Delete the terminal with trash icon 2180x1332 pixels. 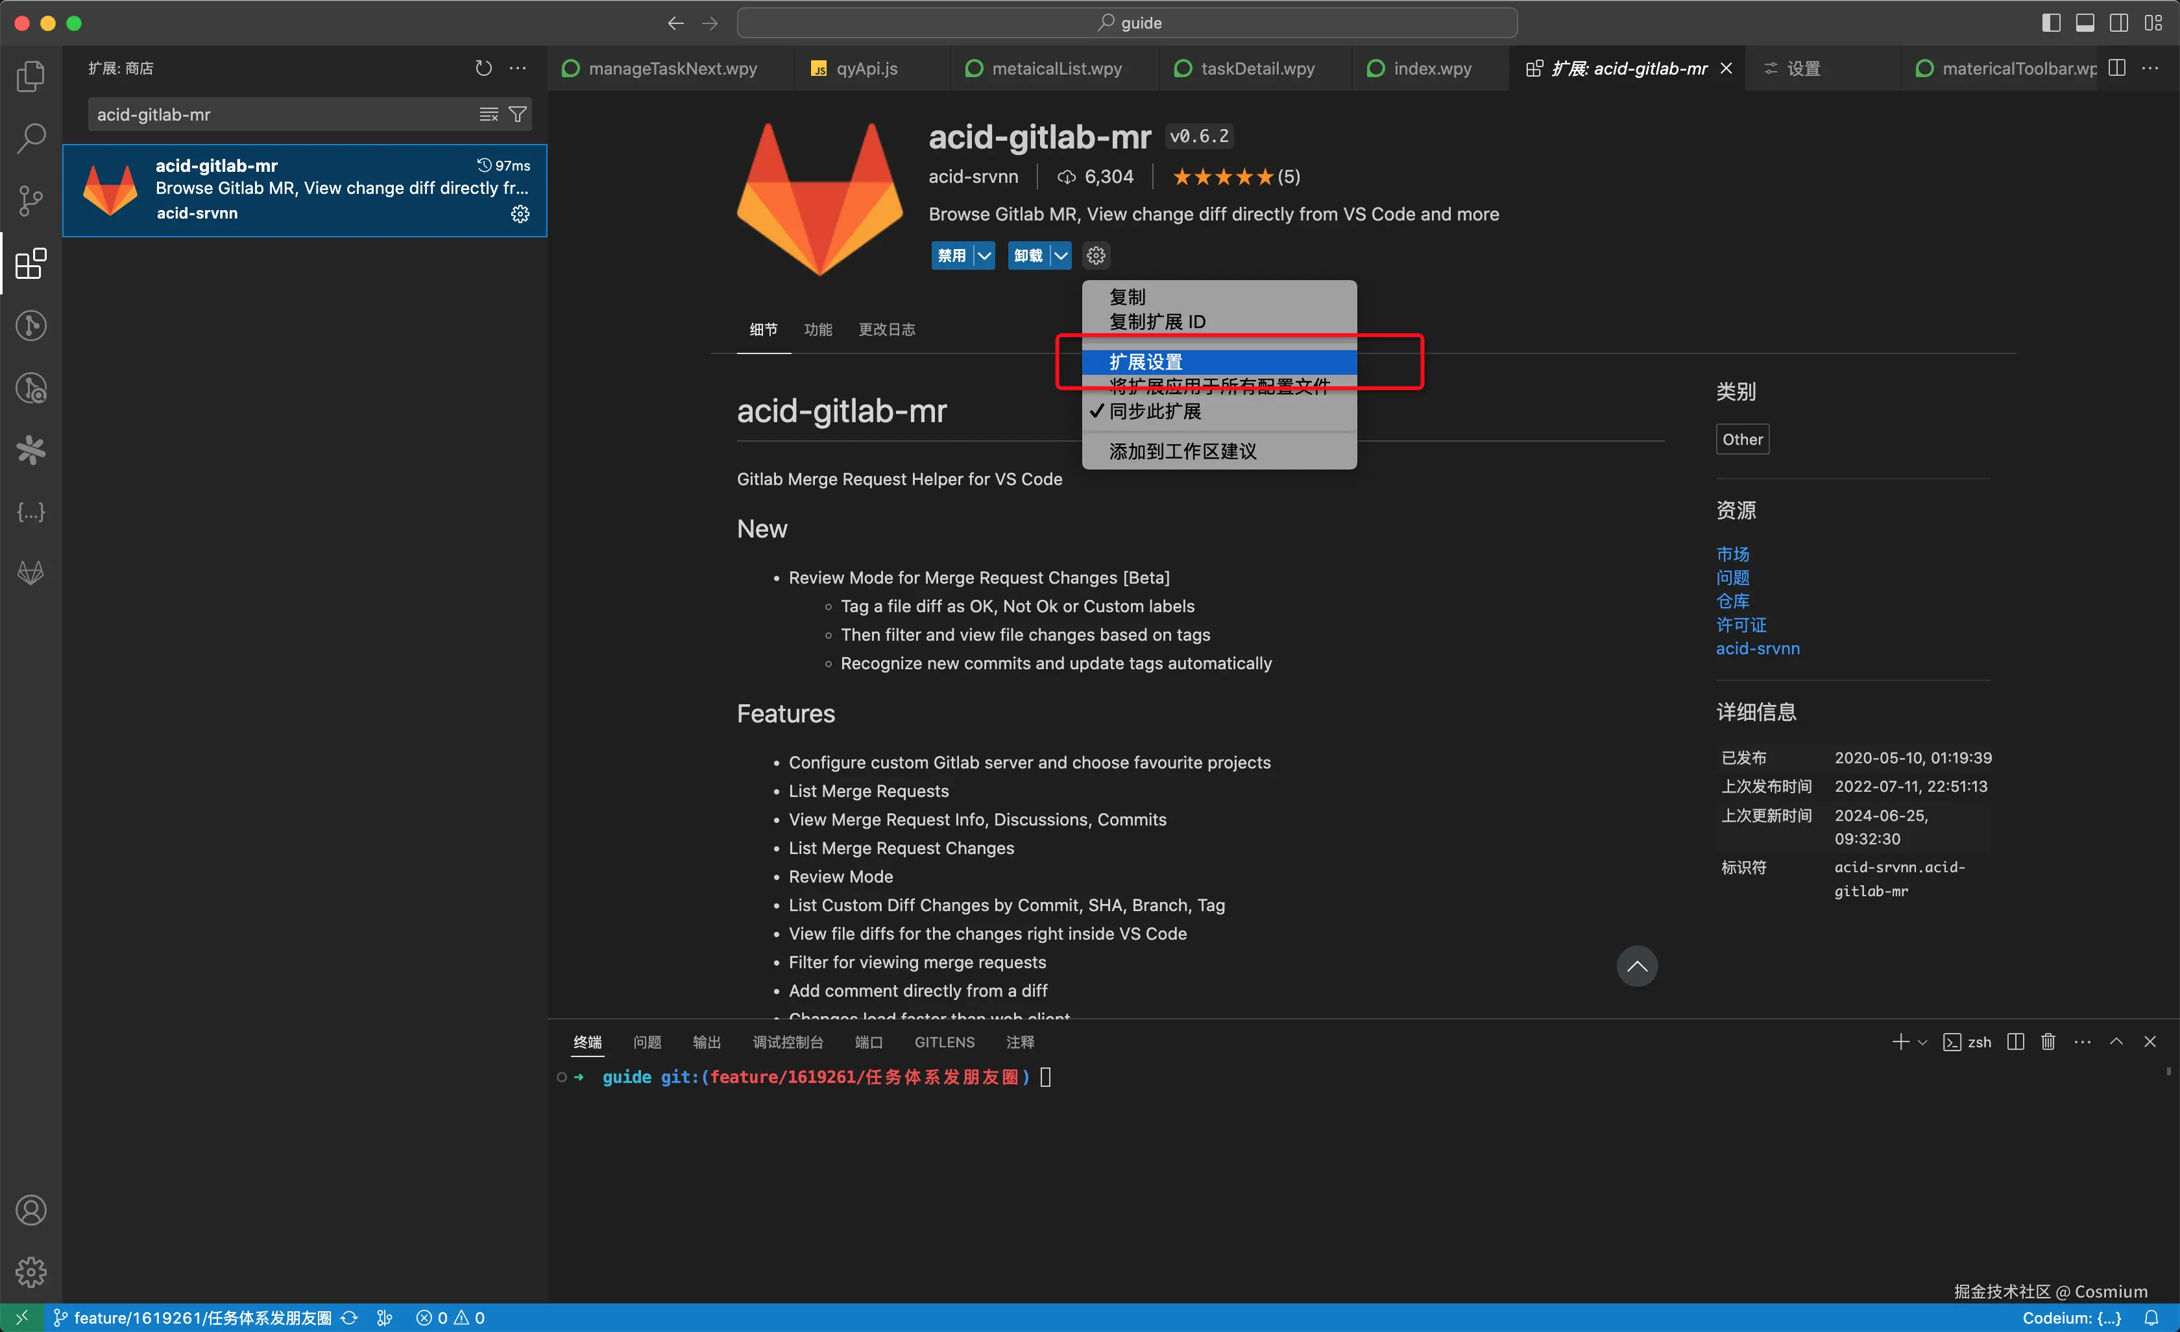point(2048,1042)
